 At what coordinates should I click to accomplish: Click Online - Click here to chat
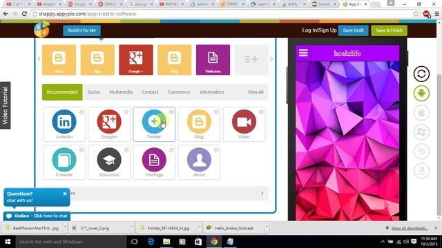(37, 216)
